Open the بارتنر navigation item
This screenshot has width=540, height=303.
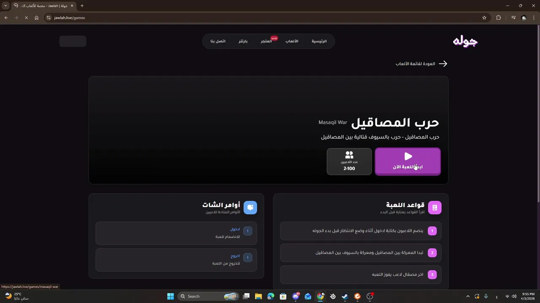(243, 41)
